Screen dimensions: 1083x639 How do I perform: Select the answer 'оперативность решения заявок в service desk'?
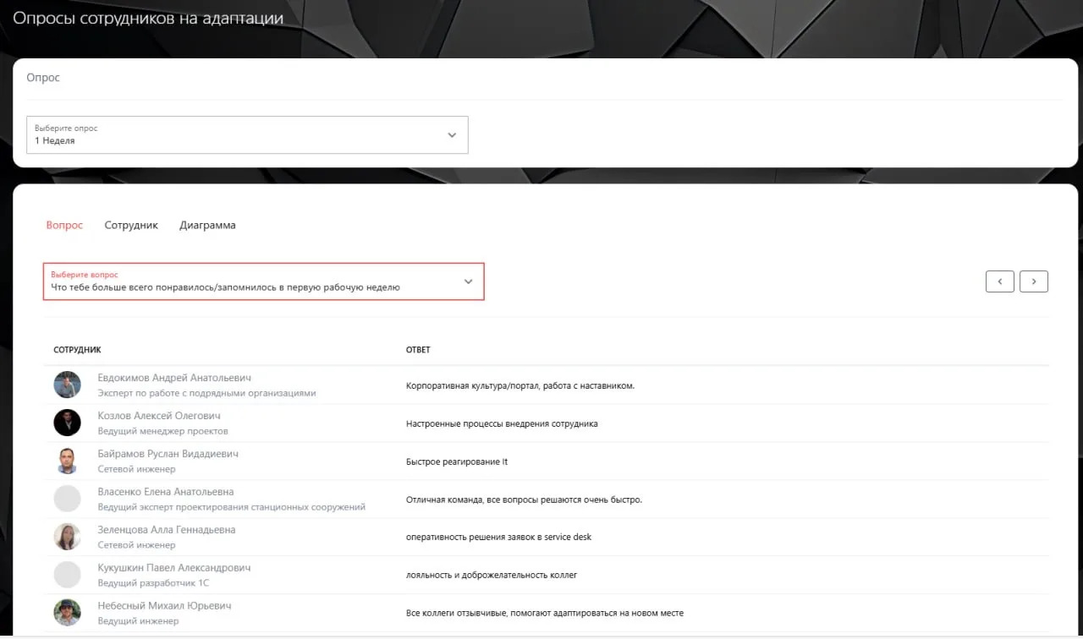pyautogui.click(x=499, y=538)
